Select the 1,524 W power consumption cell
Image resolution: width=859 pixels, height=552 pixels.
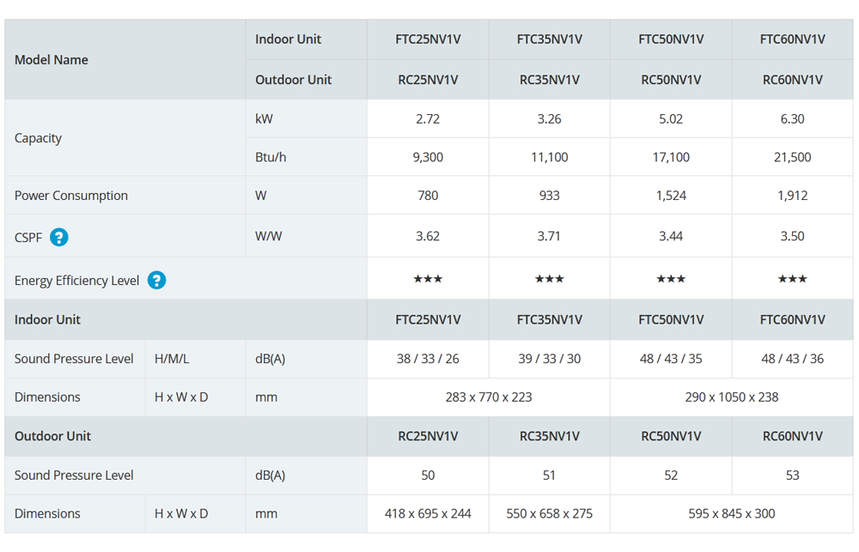(671, 196)
